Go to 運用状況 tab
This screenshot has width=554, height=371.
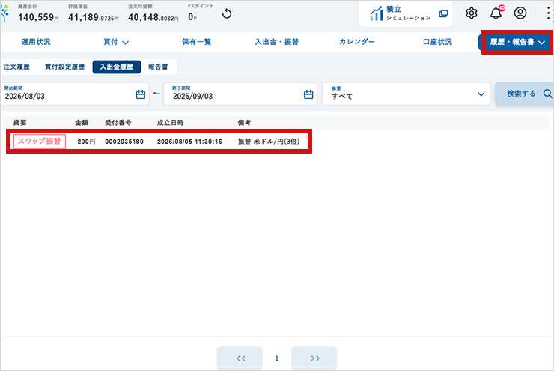pos(36,42)
